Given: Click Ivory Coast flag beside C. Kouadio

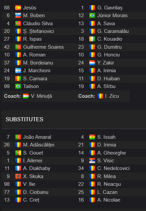Looking at the screenshot, I should [x=92, y=39].
